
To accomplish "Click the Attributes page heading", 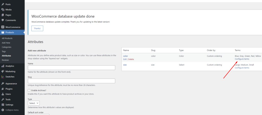I will (35, 42).
